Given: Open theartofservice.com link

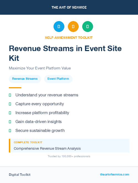Looking at the screenshot, I should [x=115, y=174].
